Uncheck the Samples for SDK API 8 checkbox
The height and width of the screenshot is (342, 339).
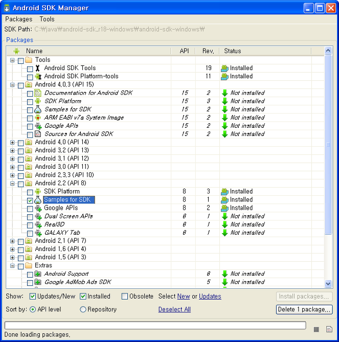[x=30, y=200]
